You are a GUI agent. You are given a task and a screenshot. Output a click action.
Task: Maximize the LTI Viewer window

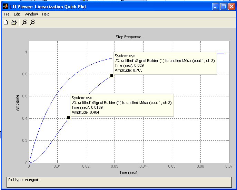coord(223,7)
